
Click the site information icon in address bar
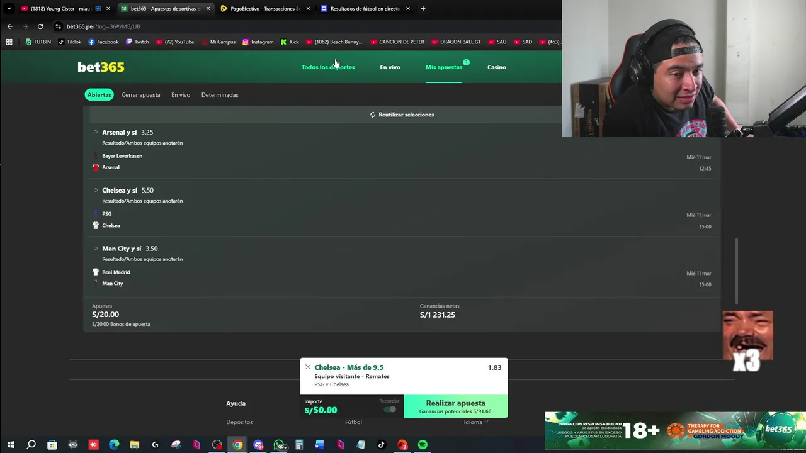[58, 26]
